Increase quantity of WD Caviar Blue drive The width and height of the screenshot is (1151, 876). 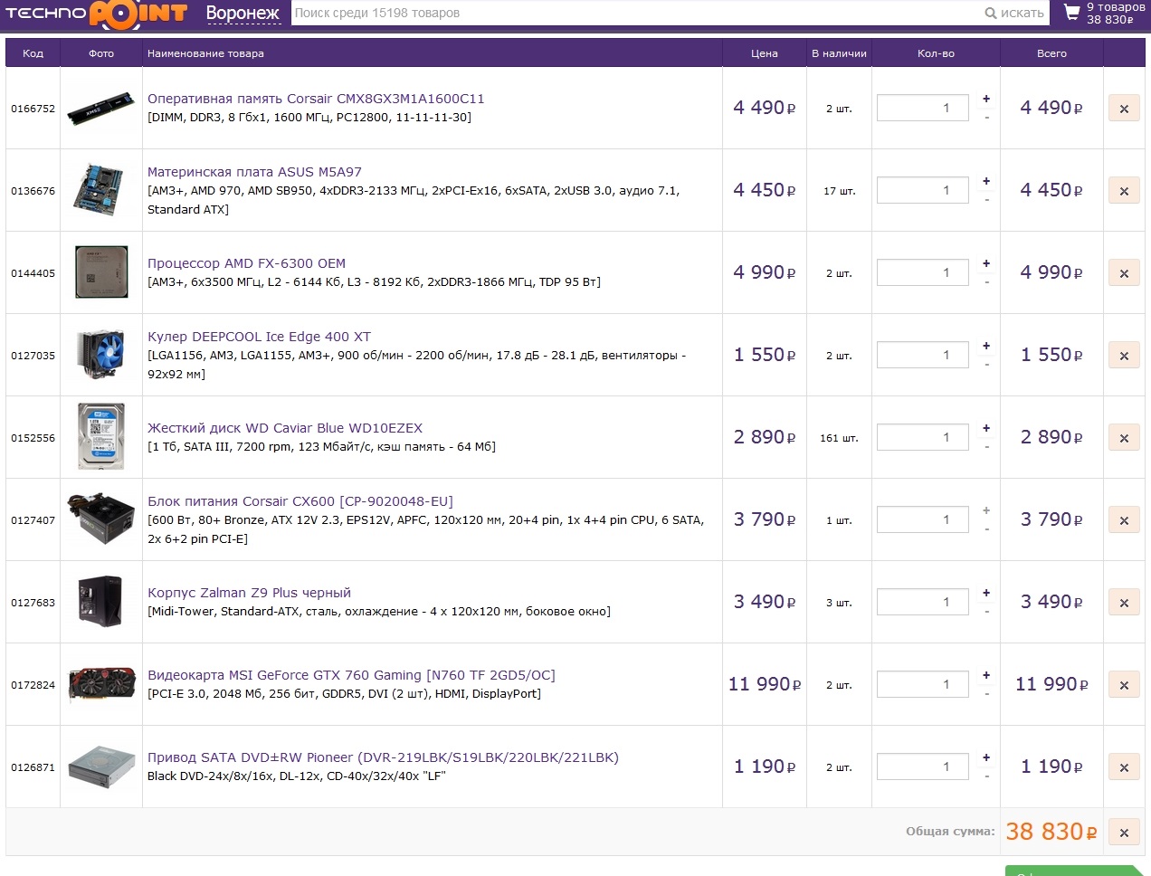[x=986, y=428]
